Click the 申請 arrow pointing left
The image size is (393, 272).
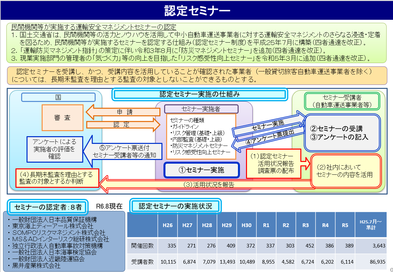[x=121, y=112]
